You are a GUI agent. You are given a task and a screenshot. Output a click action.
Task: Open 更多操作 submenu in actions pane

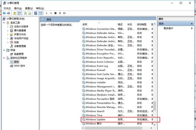point(176,28)
